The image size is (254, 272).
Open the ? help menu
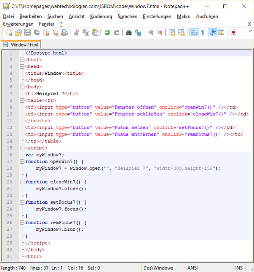coord(61,24)
